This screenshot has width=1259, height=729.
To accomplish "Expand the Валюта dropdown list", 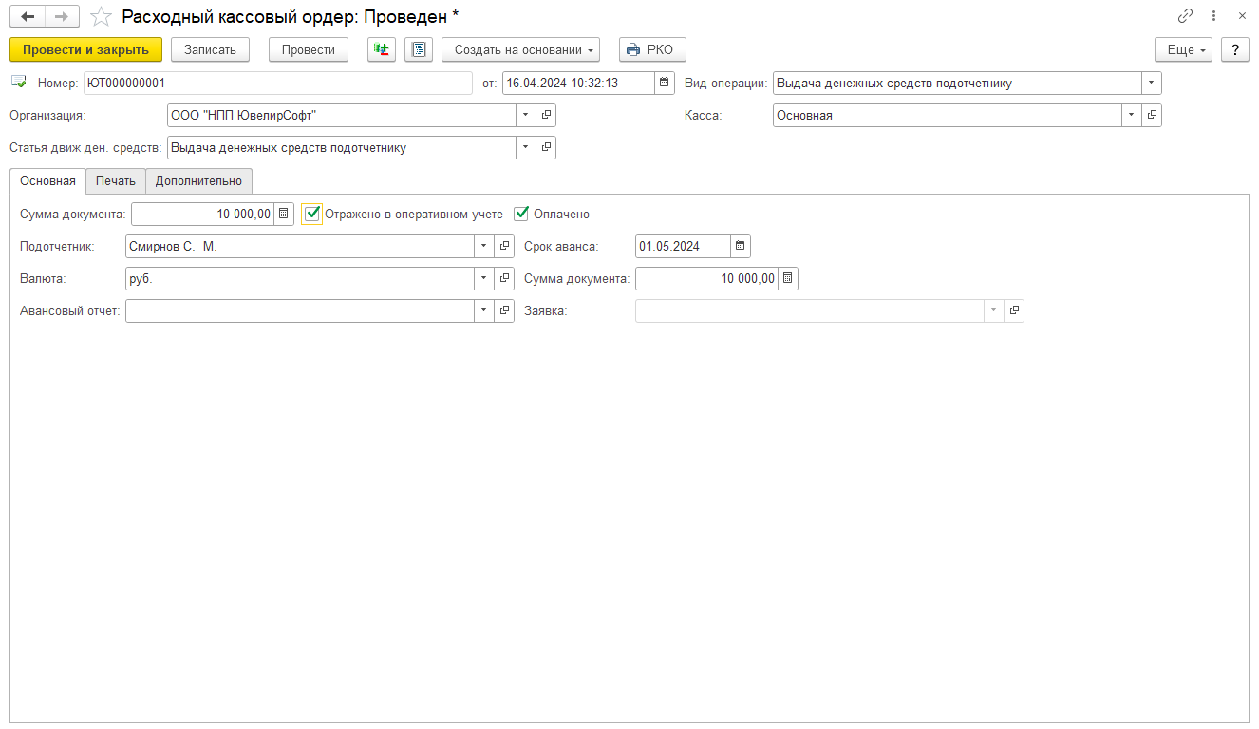I will pyautogui.click(x=484, y=278).
